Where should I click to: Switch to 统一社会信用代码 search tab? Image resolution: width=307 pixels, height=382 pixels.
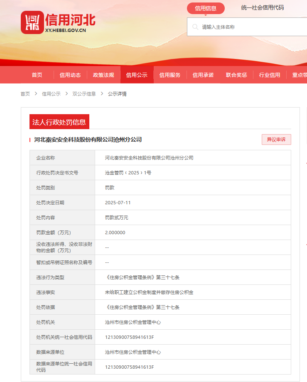pos(263,8)
